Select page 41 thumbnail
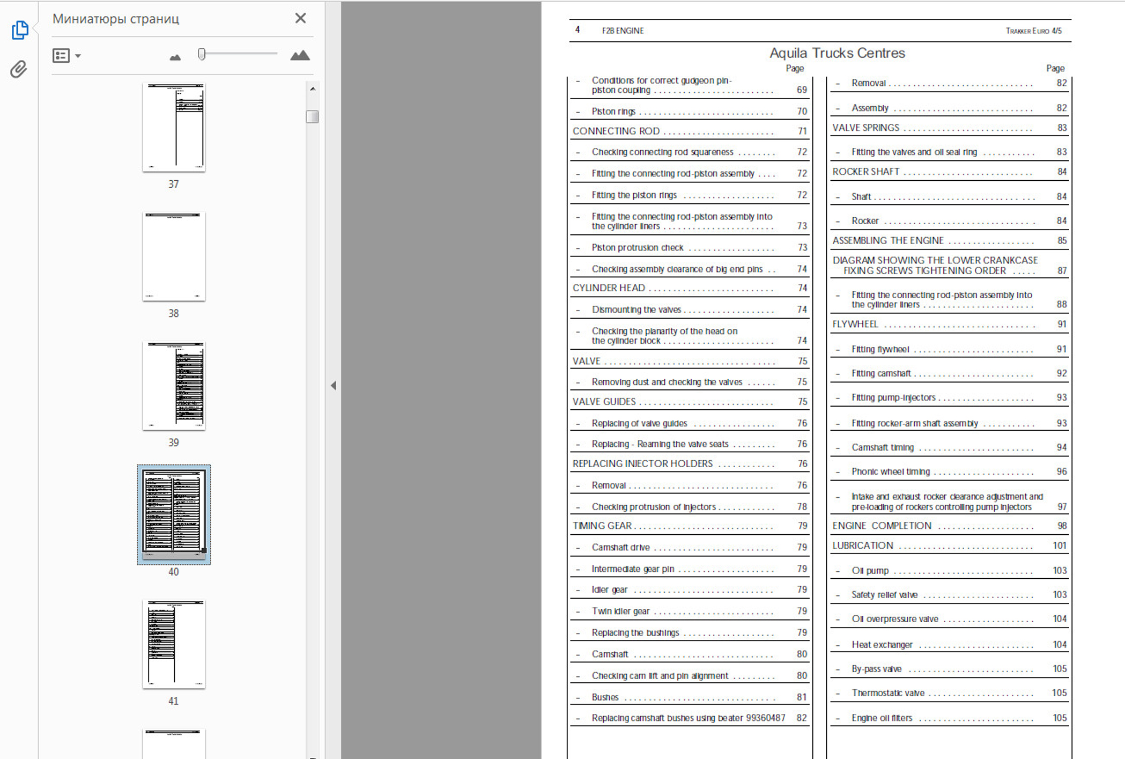Screen dimensions: 1125x759 click(174, 644)
